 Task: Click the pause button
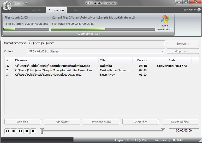(20, 131)
